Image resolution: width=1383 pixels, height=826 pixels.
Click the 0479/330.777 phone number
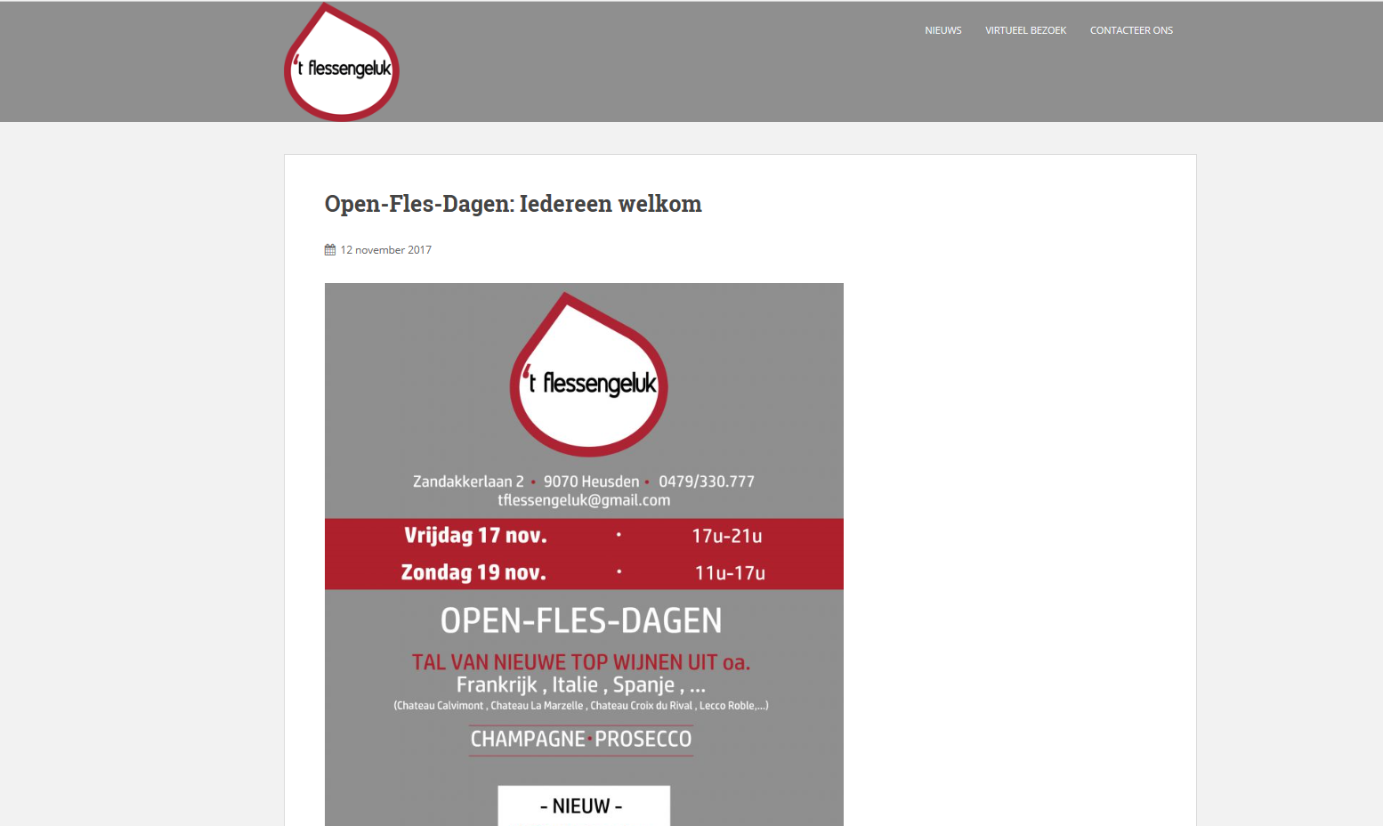[x=707, y=482]
